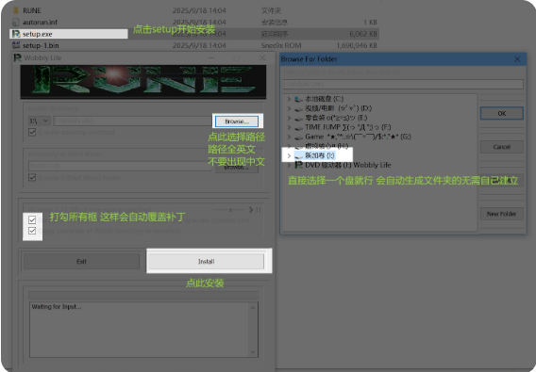Screen dimensions: 536x372
Task: Select the autorun.inf file icon
Action: tap(16, 23)
